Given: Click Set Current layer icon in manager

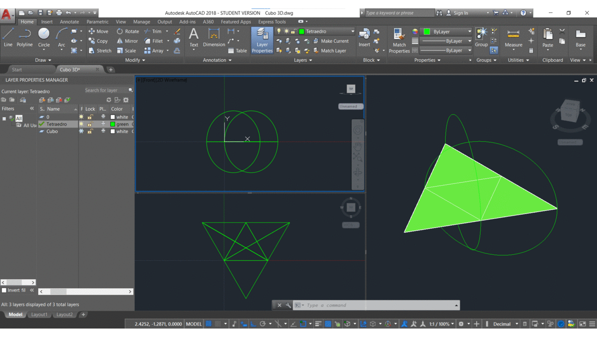Looking at the screenshot, I should tap(67, 100).
